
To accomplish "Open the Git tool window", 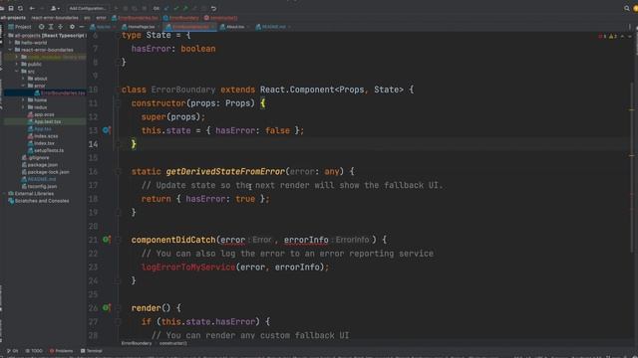I will 12,351.
